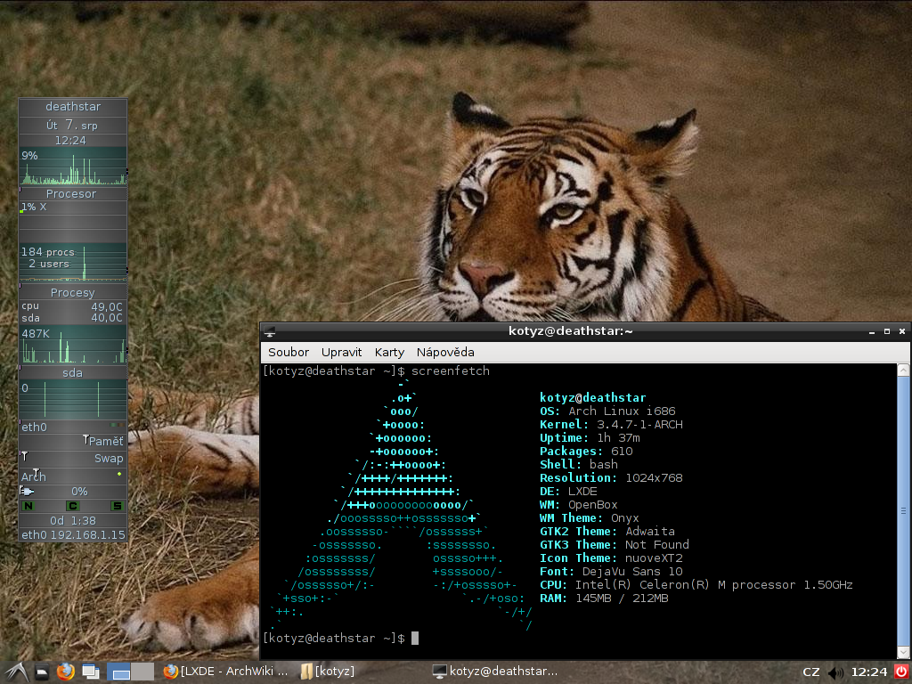The width and height of the screenshot is (912, 684).
Task: Toggle the S (Scroll Lock) indicator in gkrellm
Action: point(118,506)
